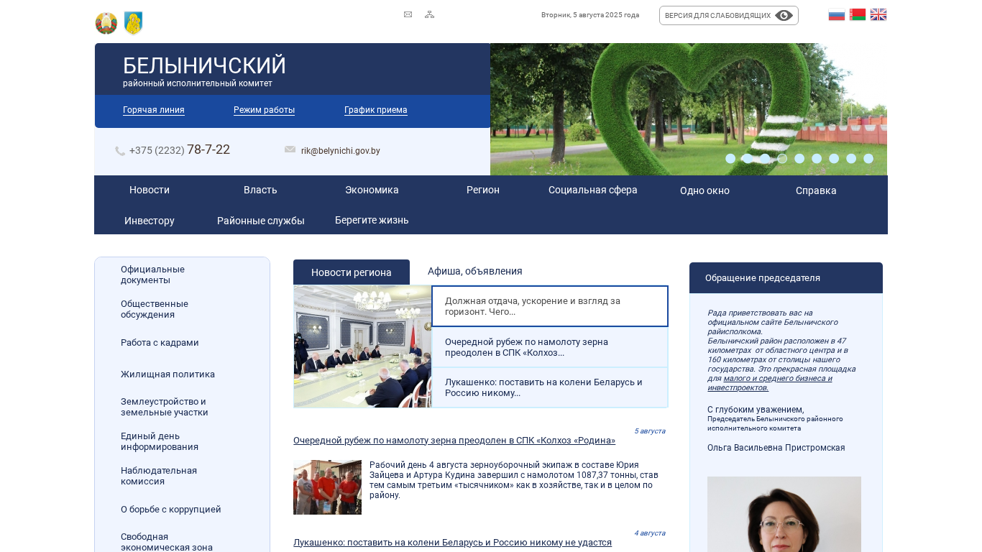Open the Справка menu

coord(816,190)
